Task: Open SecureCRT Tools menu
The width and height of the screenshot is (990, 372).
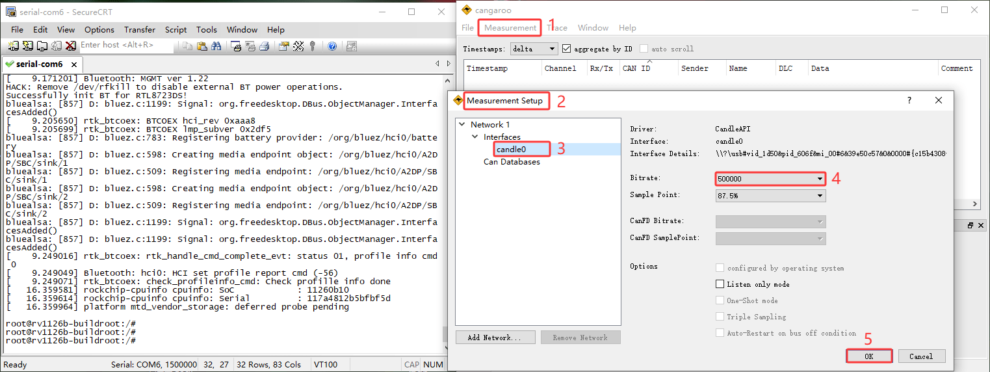Action: click(207, 30)
